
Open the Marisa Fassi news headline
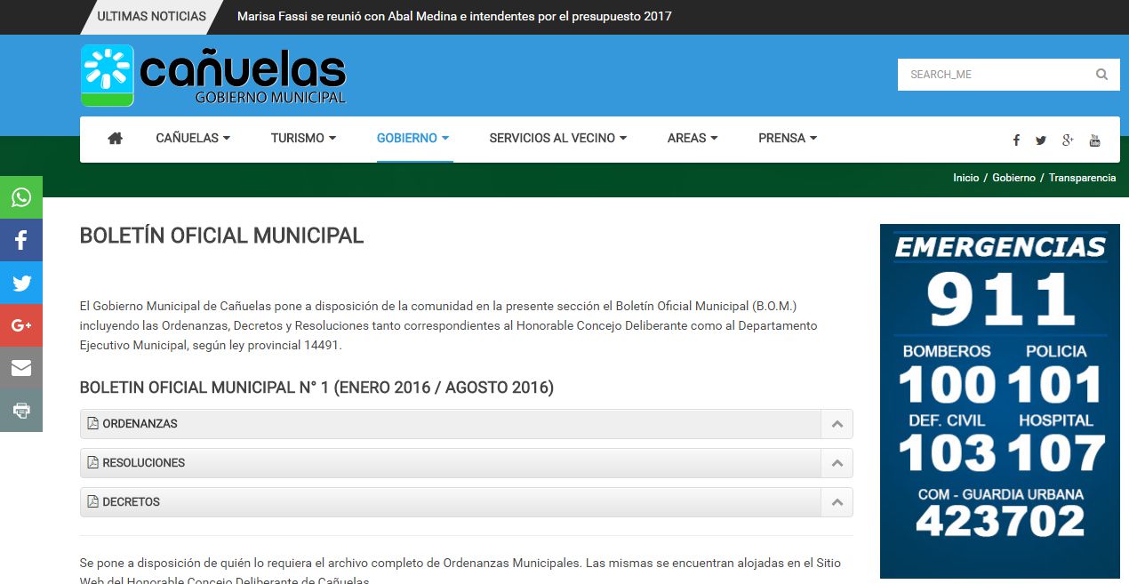[x=454, y=16]
